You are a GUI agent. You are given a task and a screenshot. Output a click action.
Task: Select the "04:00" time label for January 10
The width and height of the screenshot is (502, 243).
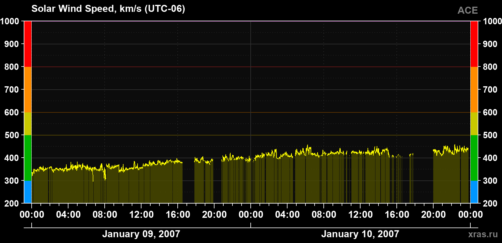tap(288, 215)
